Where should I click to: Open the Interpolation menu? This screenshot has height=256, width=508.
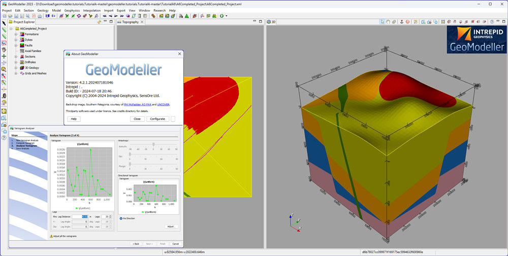point(91,10)
